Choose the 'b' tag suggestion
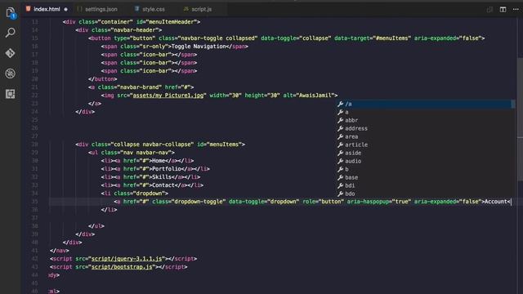Image resolution: width=523 pixels, height=294 pixels. [425, 169]
